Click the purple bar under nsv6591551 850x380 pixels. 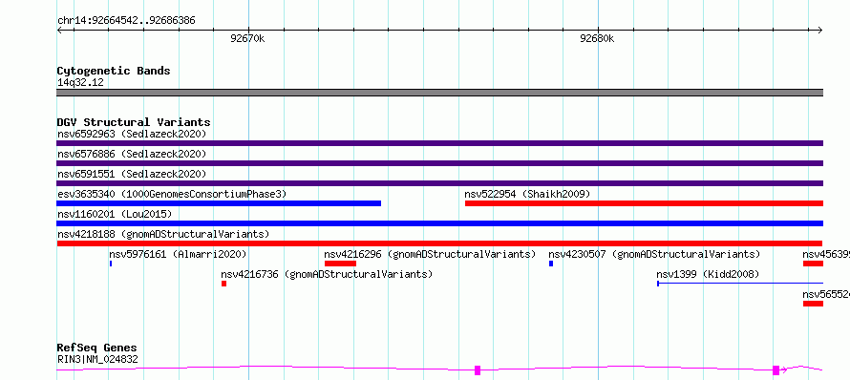(x=439, y=183)
